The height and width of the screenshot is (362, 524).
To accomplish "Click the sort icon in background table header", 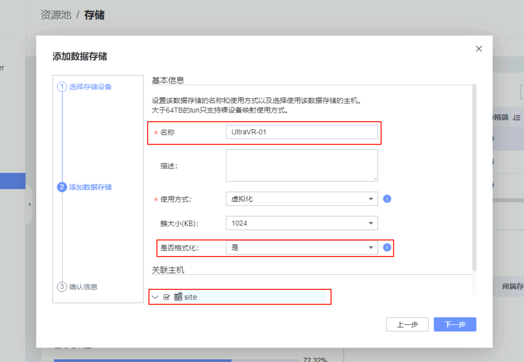I will pos(516,118).
